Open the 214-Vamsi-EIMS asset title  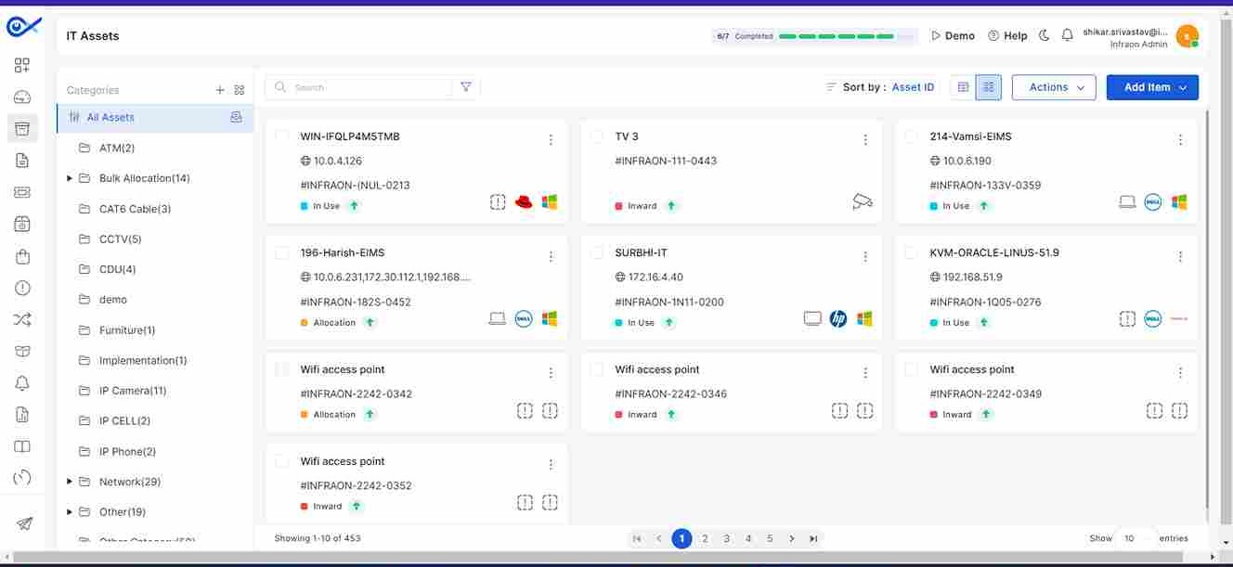[x=970, y=136]
